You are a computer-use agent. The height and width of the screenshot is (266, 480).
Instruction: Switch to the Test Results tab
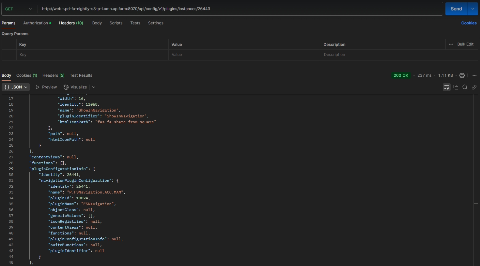point(81,75)
